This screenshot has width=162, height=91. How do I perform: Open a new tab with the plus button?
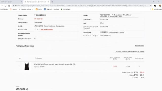52,2
